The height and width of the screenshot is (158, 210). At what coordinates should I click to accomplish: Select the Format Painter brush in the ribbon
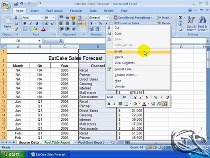point(16,29)
